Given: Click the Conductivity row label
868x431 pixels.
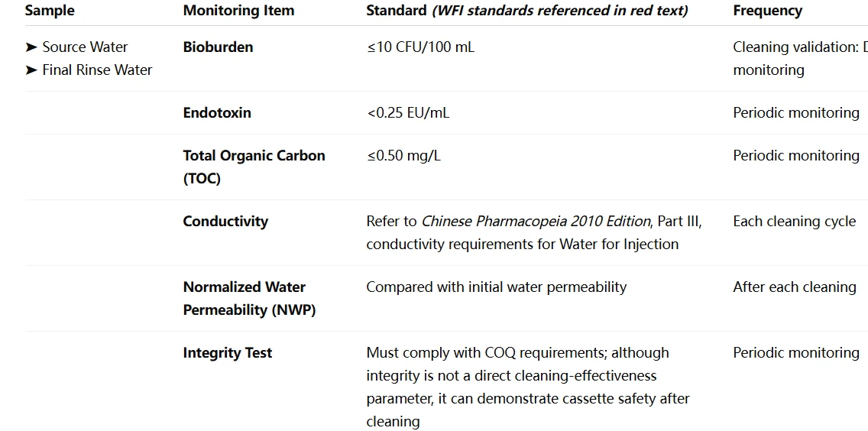Looking at the screenshot, I should coord(225,222).
